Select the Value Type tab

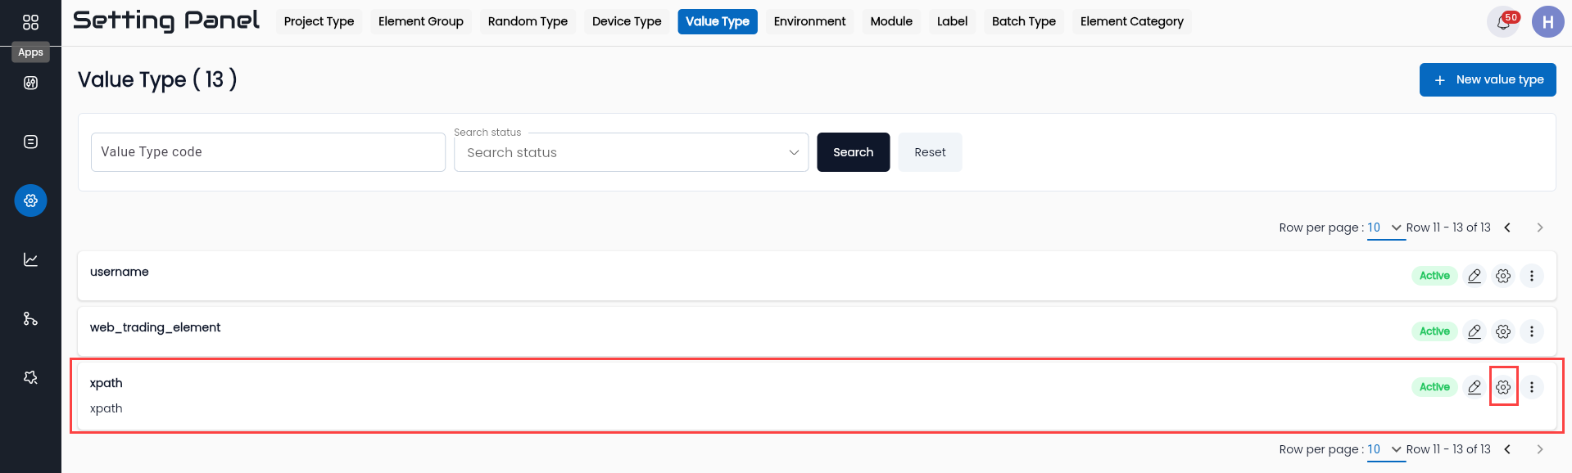(x=718, y=21)
